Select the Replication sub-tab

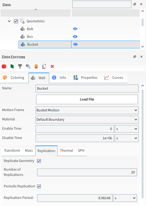click(x=46, y=151)
